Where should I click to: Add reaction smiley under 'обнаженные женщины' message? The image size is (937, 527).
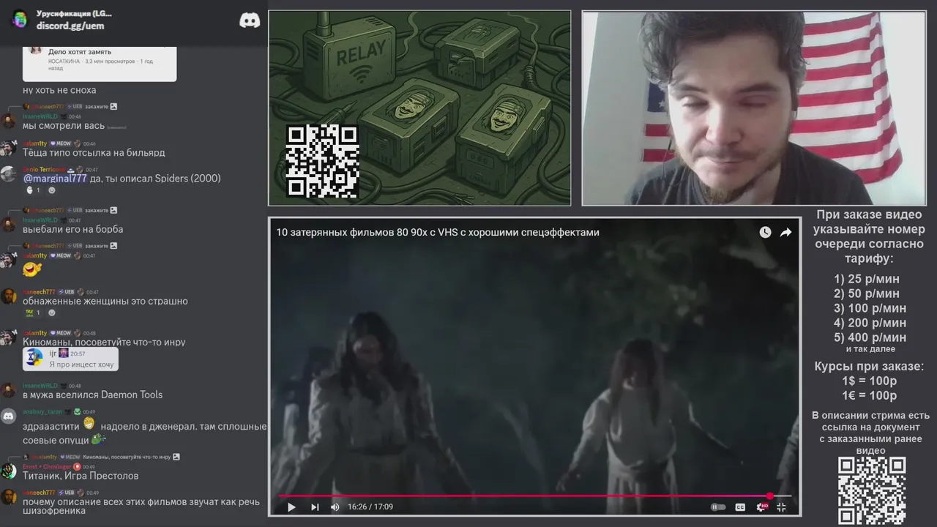click(52, 313)
